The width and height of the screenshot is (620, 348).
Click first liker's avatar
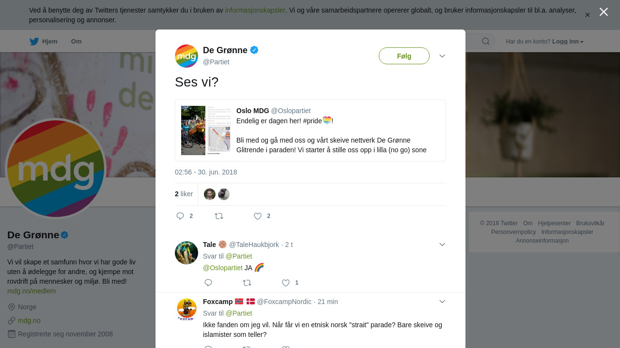coord(210,194)
